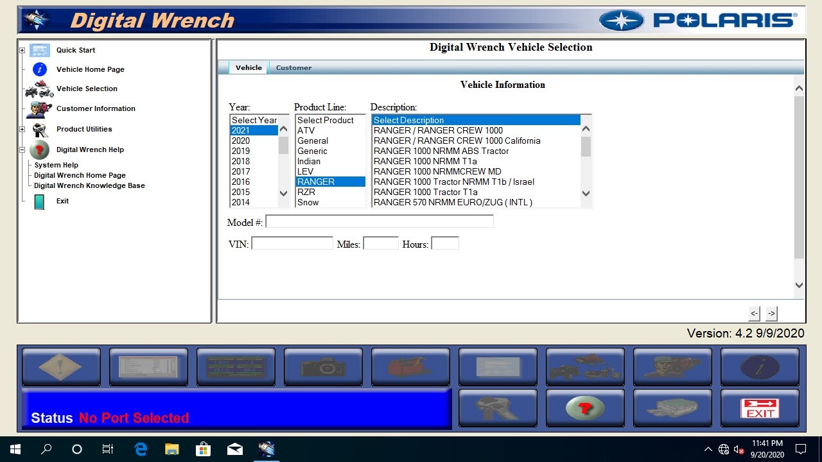Viewport: 822px width, 462px height.
Task: Select the Vehicle tab
Action: [249, 67]
